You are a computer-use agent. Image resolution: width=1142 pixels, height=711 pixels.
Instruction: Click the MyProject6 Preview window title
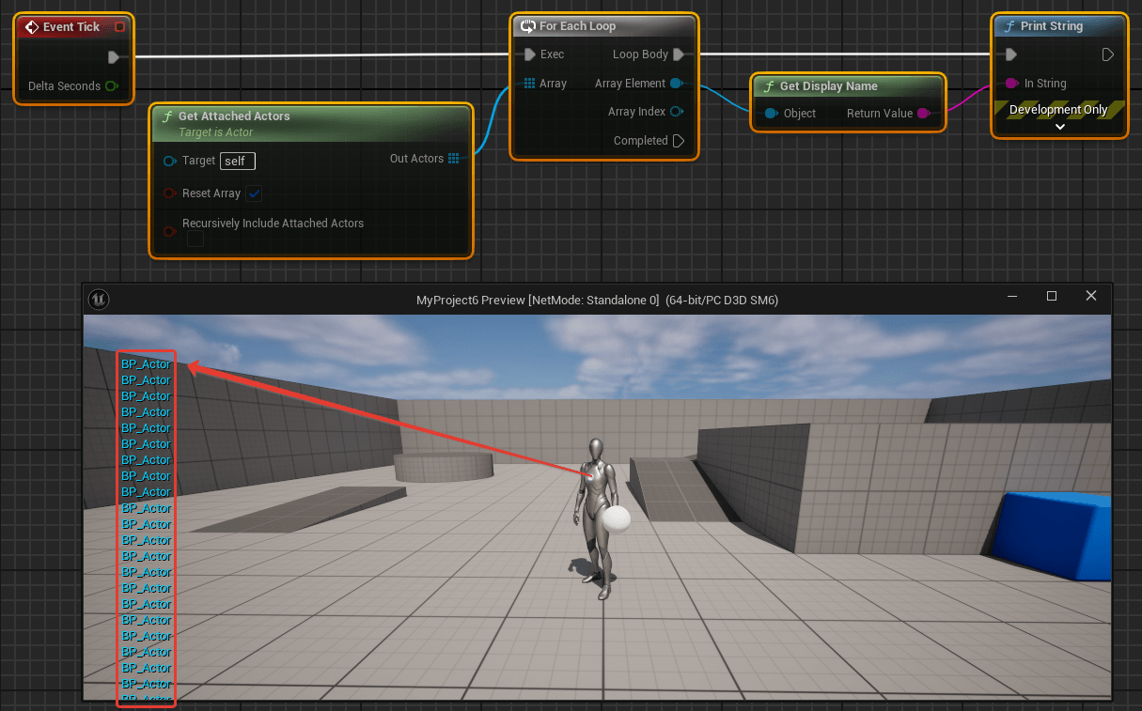[597, 300]
